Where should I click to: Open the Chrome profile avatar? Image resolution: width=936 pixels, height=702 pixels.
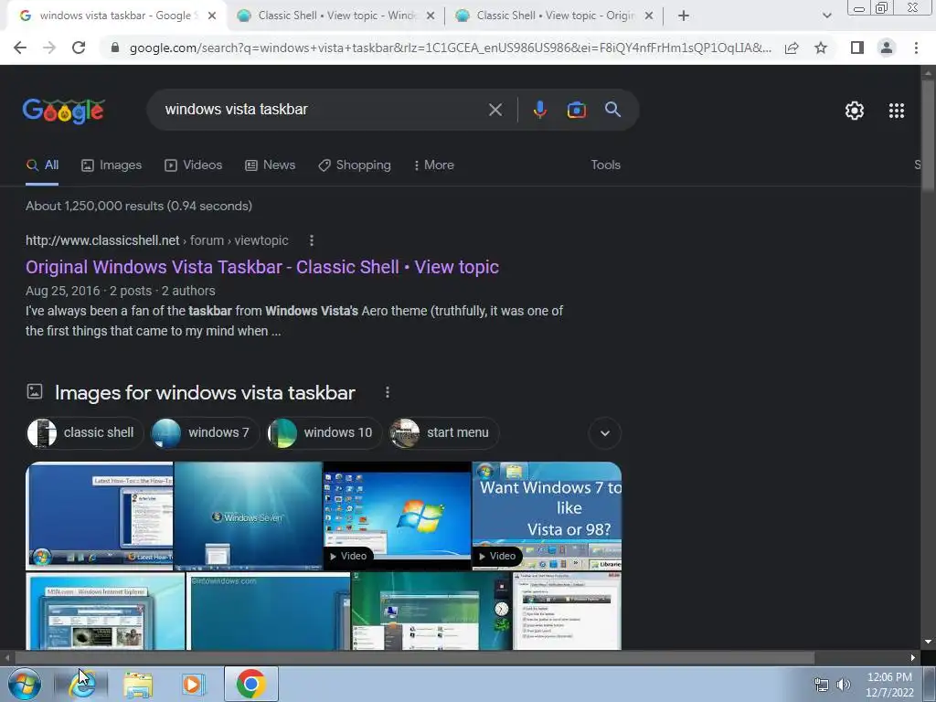tap(887, 48)
